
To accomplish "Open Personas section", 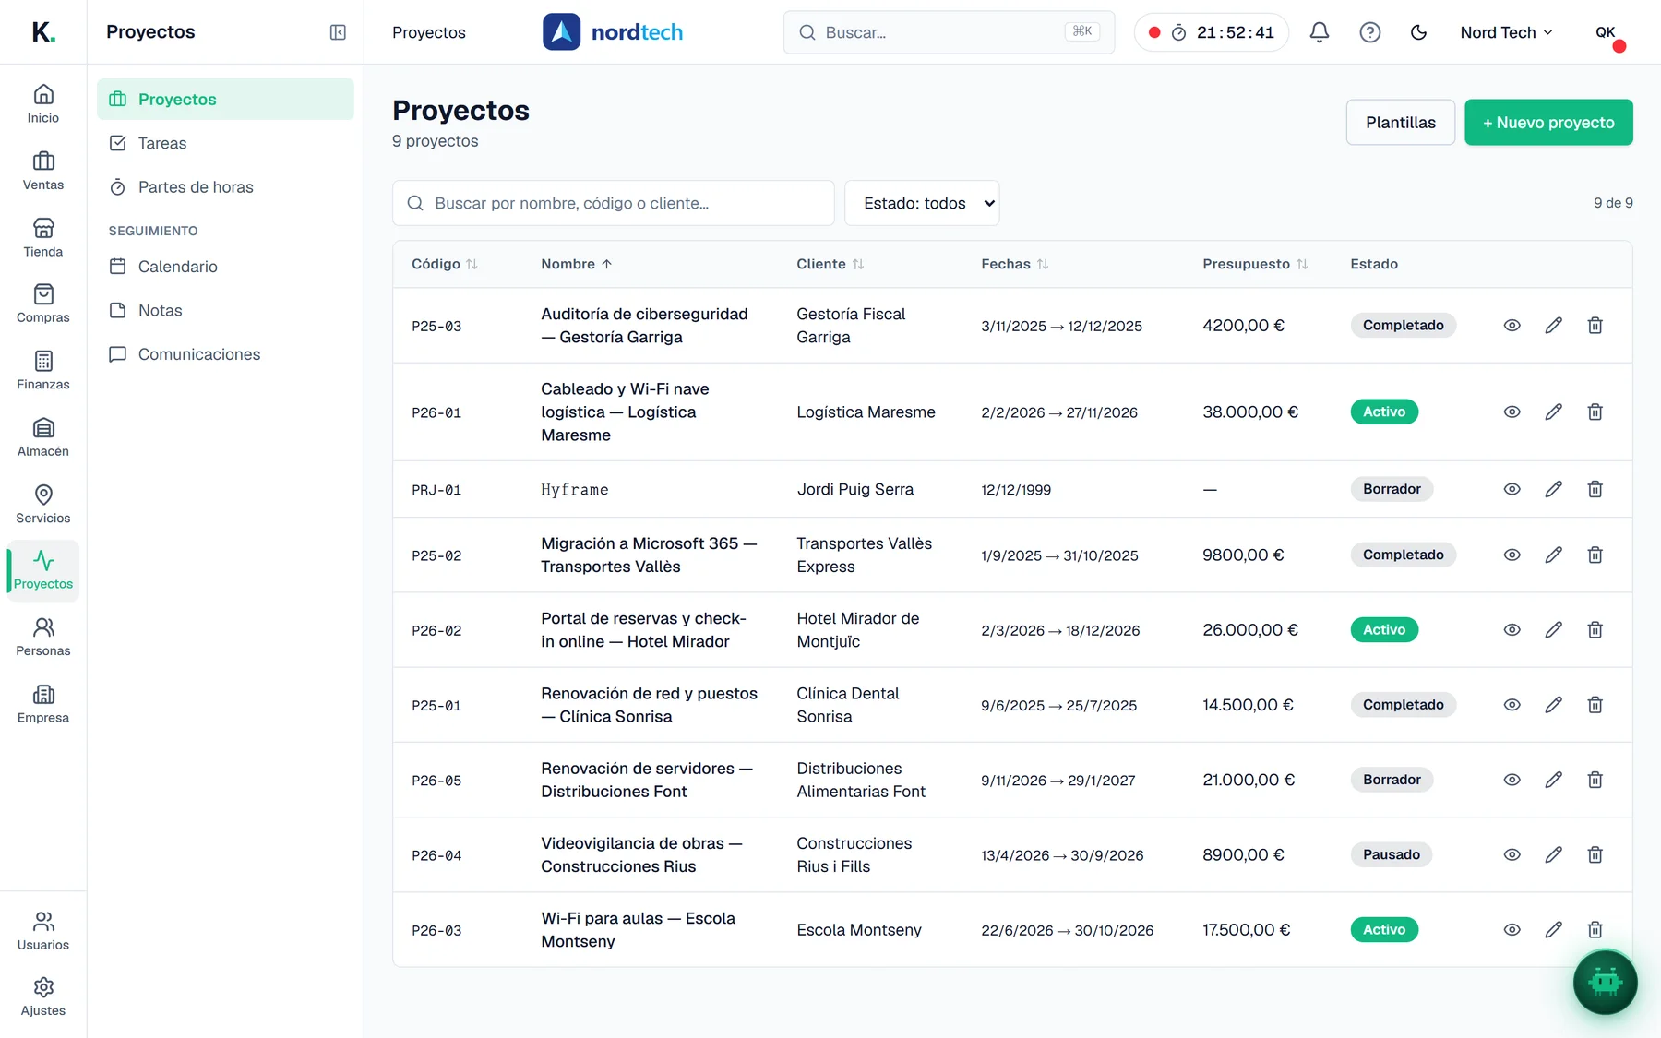I will click(x=43, y=638).
